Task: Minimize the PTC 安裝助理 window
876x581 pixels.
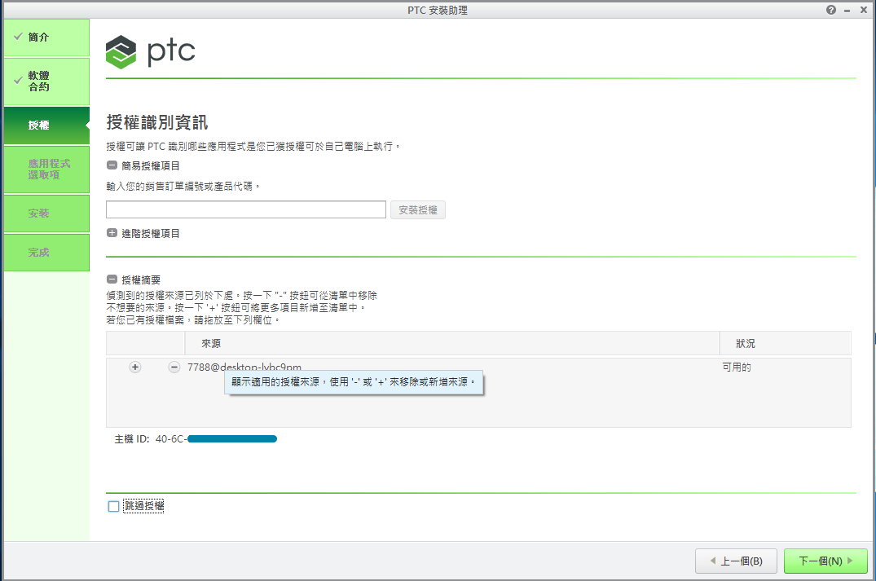Action: pyautogui.click(x=847, y=10)
